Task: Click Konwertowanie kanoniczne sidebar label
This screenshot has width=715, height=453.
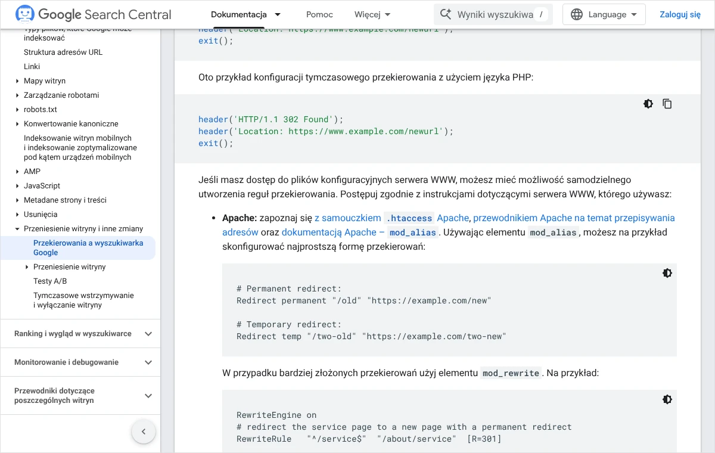Action: point(71,124)
